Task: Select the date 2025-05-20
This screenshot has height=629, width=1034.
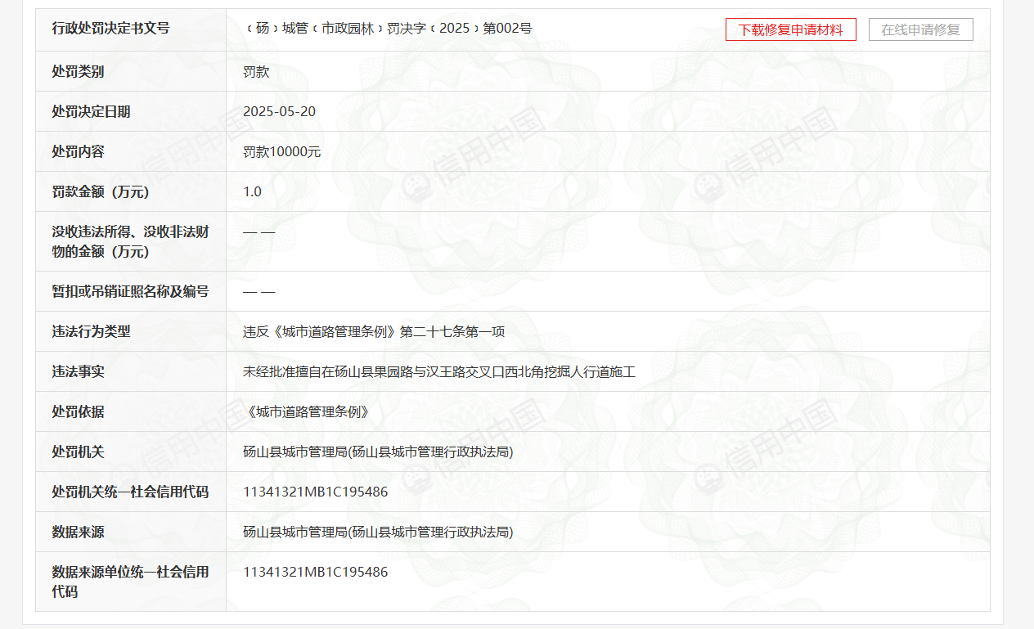Action: [x=279, y=112]
